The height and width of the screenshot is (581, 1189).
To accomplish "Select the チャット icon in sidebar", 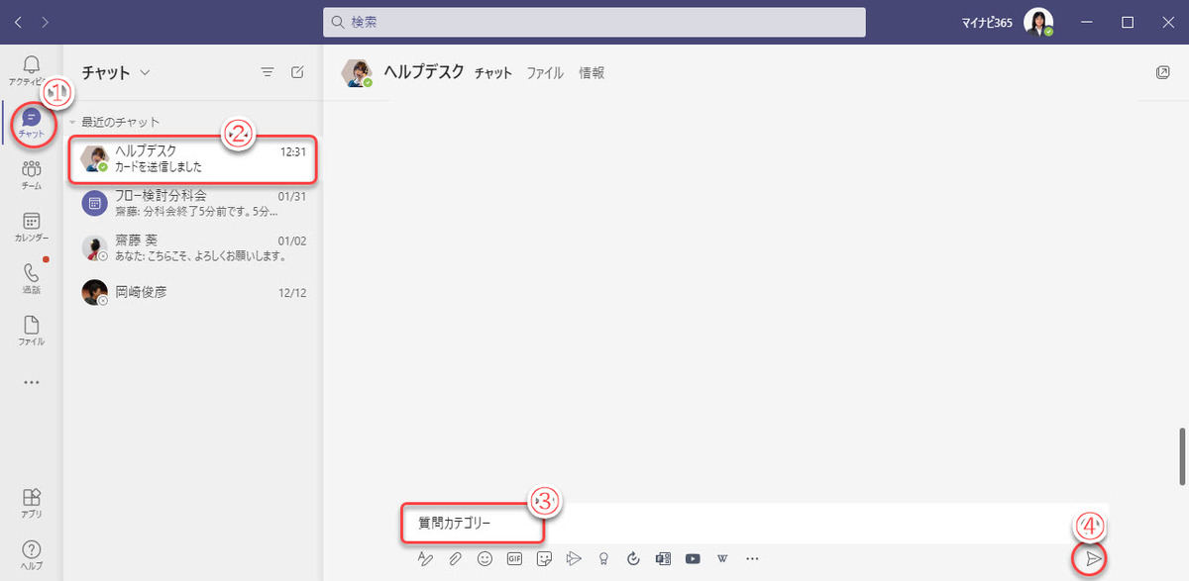I will point(31,123).
